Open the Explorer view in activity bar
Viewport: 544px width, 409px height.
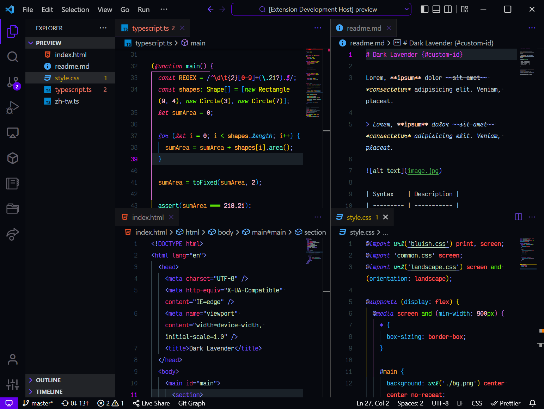coord(12,31)
